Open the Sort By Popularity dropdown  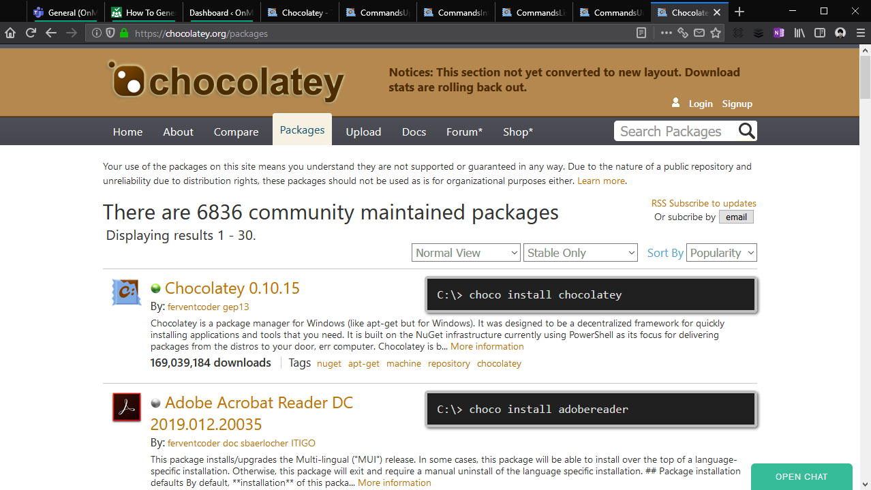tap(722, 253)
